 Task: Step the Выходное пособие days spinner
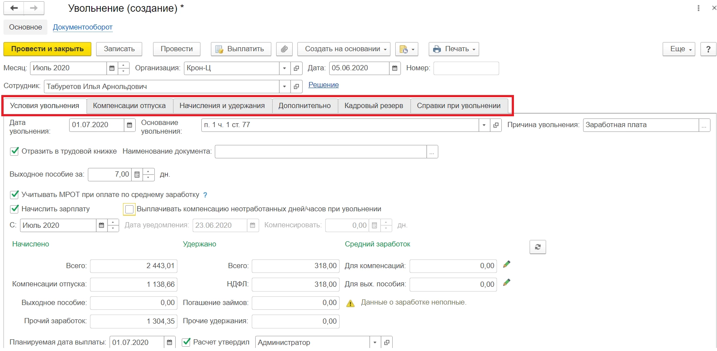[x=149, y=174]
